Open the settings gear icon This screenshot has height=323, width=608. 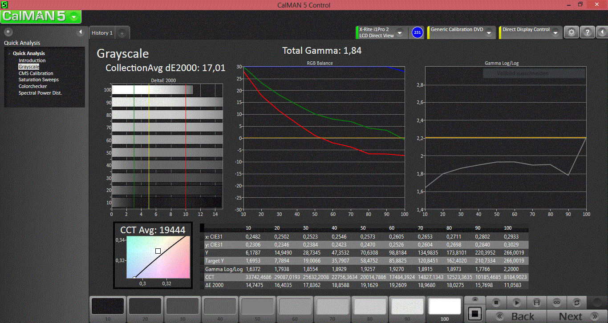[x=572, y=32]
